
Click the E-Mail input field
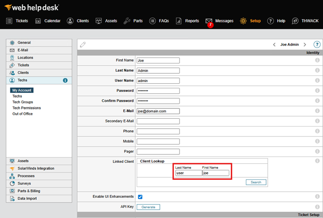158,111
